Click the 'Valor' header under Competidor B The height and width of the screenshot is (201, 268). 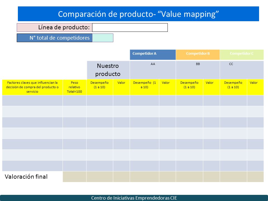211,87
